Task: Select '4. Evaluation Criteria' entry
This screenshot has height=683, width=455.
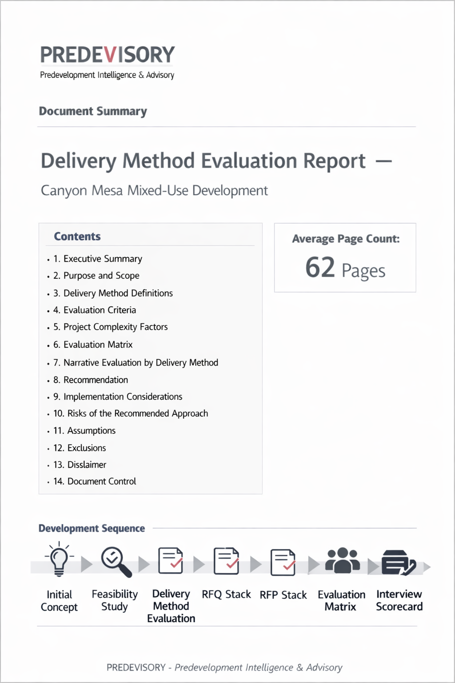Action: tap(95, 310)
